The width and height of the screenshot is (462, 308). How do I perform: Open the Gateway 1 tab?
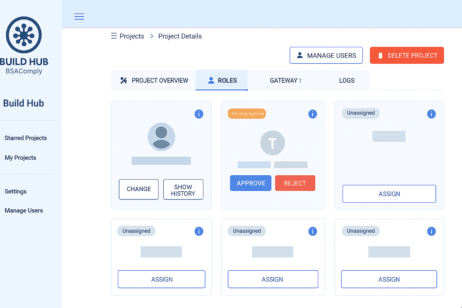[x=285, y=81]
